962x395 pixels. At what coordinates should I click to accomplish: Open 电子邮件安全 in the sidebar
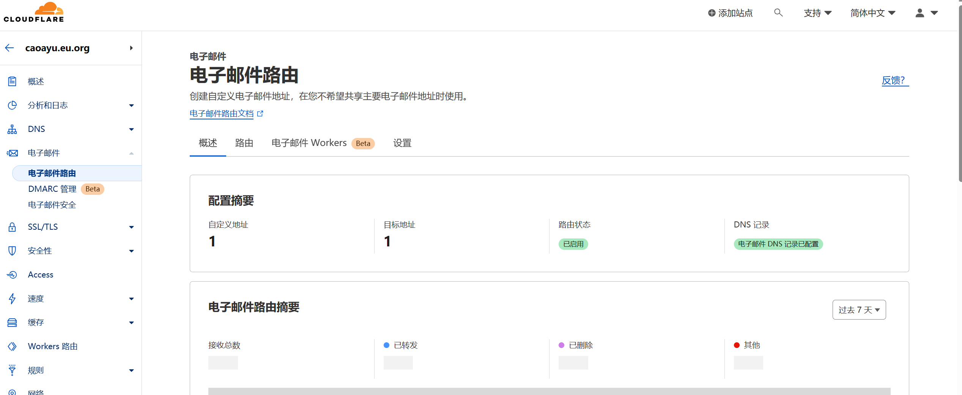pyautogui.click(x=52, y=205)
